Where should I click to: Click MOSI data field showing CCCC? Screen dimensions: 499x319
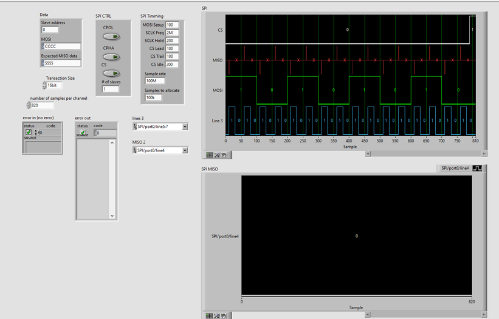point(63,46)
